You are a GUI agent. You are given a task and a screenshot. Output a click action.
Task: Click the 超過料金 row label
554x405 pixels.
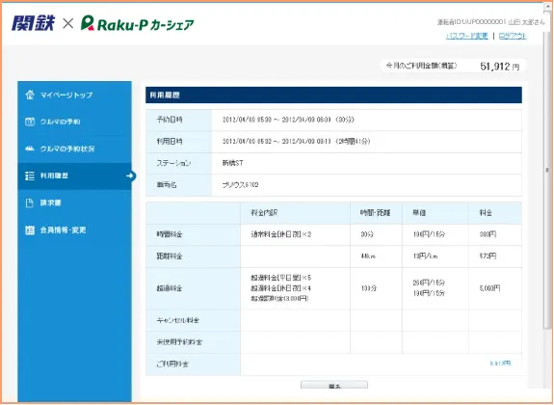[170, 288]
